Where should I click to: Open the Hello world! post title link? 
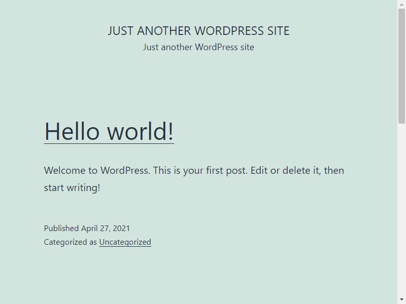[x=109, y=131]
